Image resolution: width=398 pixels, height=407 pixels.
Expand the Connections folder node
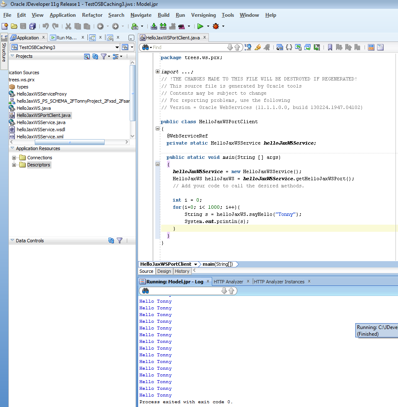click(x=14, y=158)
